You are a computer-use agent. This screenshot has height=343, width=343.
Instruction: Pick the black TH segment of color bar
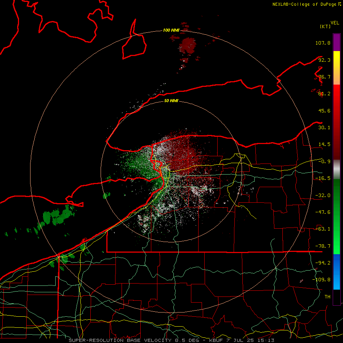coord(337,297)
